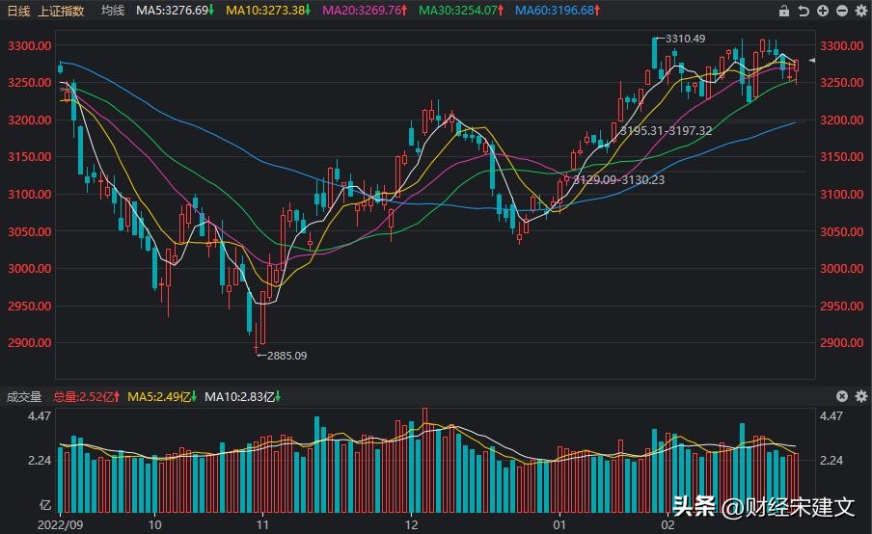
Task: Click the small arrow marker on right price axis
Action: (812, 61)
